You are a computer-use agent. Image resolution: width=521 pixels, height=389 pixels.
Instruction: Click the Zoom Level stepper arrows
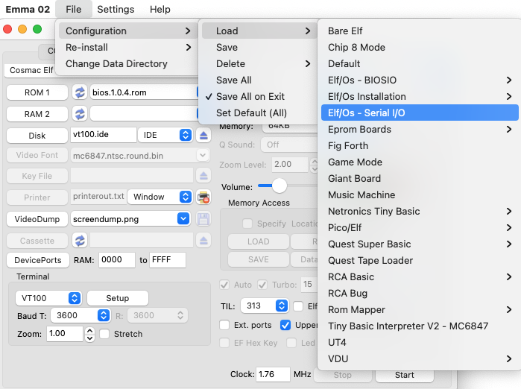[314, 165]
